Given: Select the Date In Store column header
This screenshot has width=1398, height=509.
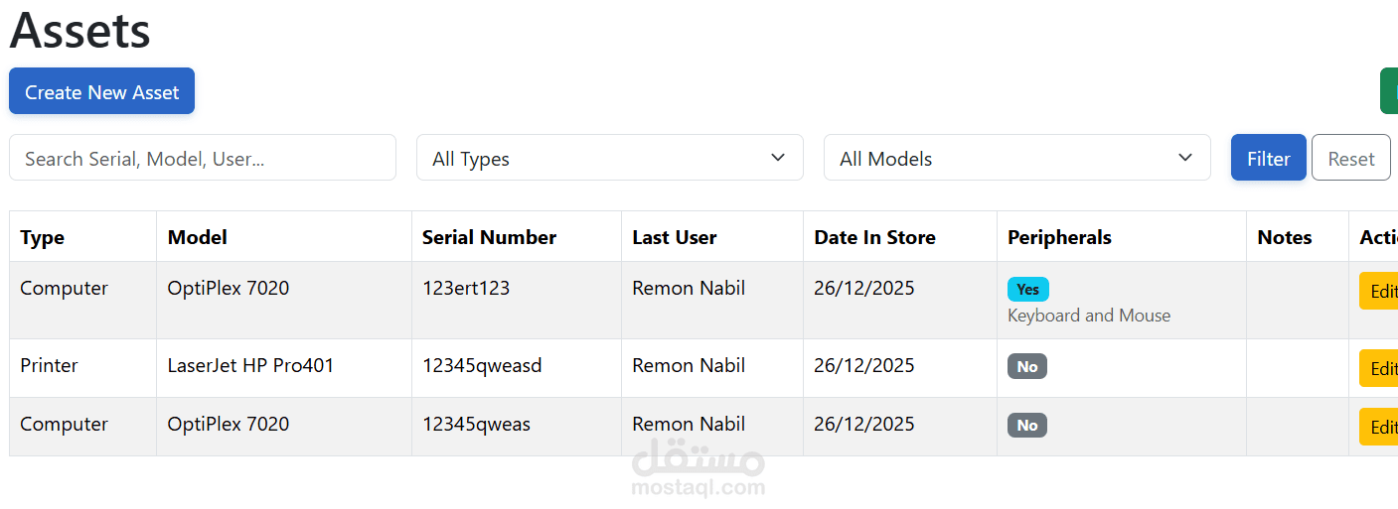Looking at the screenshot, I should pyautogui.click(x=874, y=237).
